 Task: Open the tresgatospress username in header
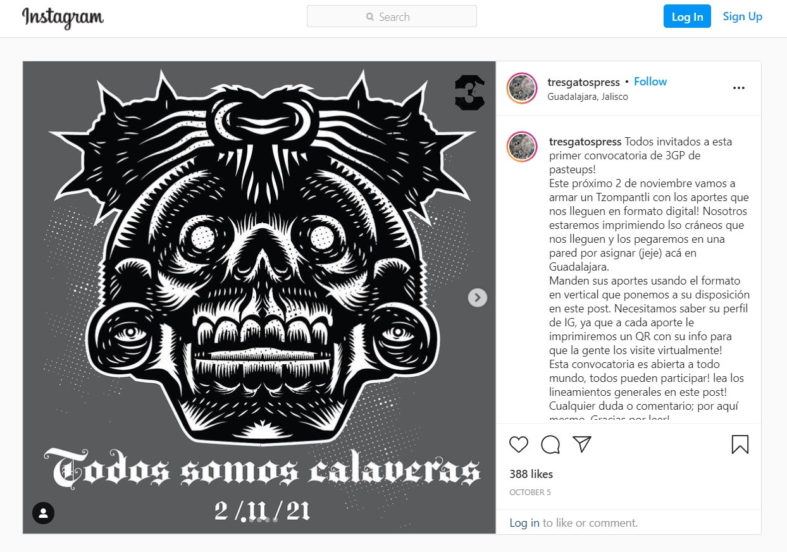coord(584,82)
